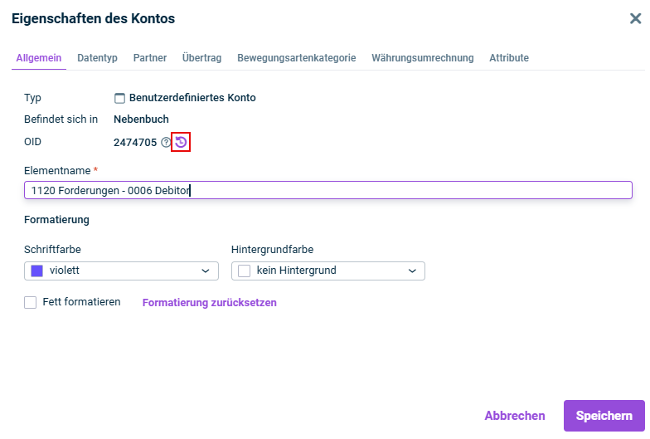Click the dialog title Eigenschaften des Kontos
The image size is (650, 439).
point(93,18)
